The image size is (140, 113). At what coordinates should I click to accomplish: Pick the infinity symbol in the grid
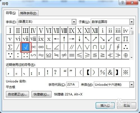point(41,47)
